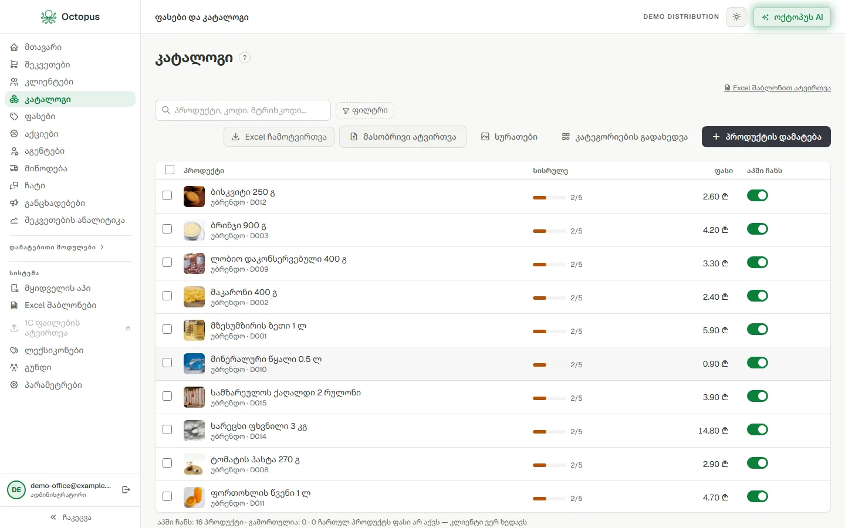The image size is (845, 528).
Task: Click the home icon for მთავარი
Action: click(14, 48)
